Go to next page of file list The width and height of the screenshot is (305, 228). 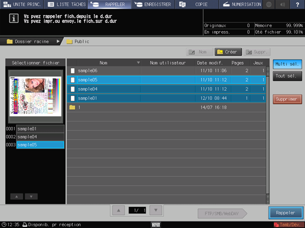click(156, 210)
